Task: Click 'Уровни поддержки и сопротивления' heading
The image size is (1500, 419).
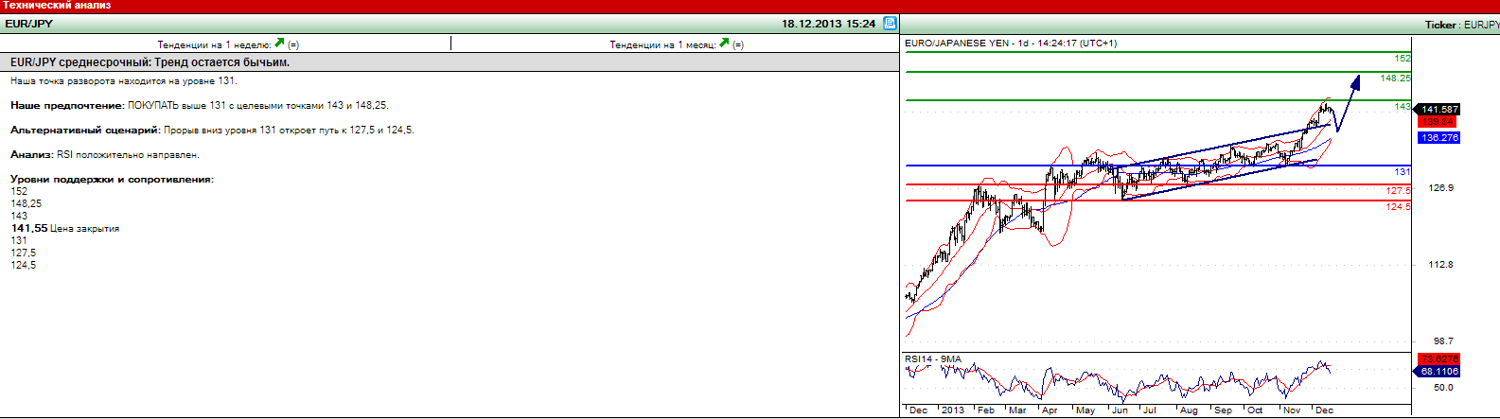Action: click(112, 180)
